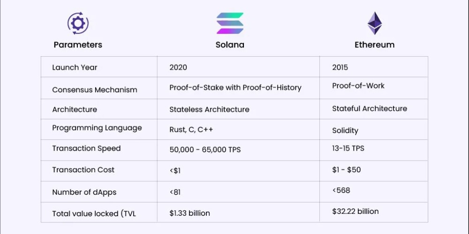Viewport: 469px width, 234px height.
Task: Select the Rust, C, C++ cell
Action: click(x=191, y=130)
